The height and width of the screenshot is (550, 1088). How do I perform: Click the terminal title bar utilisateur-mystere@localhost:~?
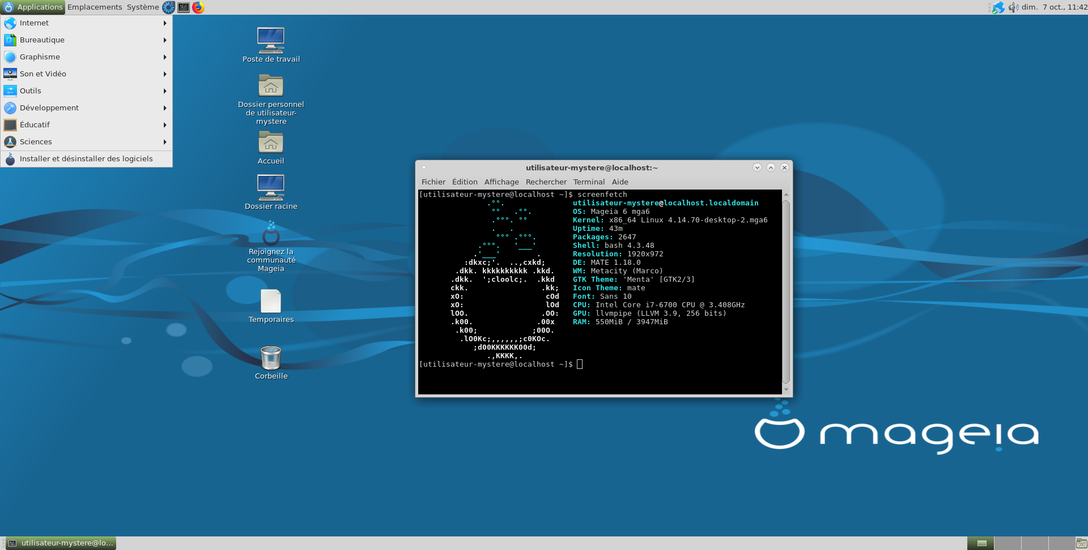[x=592, y=167]
